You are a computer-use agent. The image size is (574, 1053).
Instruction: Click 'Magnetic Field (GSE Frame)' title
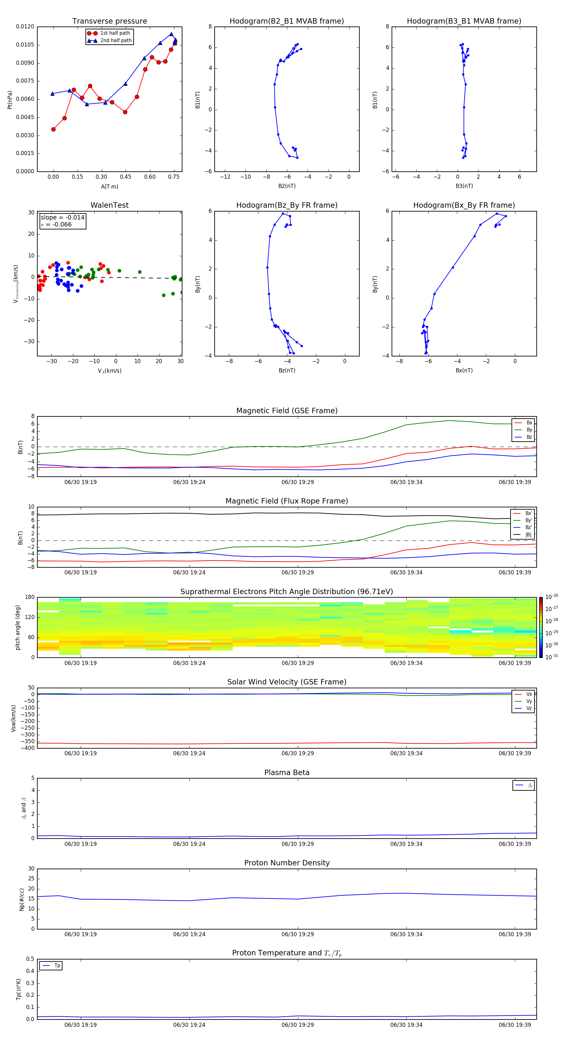(287, 411)
